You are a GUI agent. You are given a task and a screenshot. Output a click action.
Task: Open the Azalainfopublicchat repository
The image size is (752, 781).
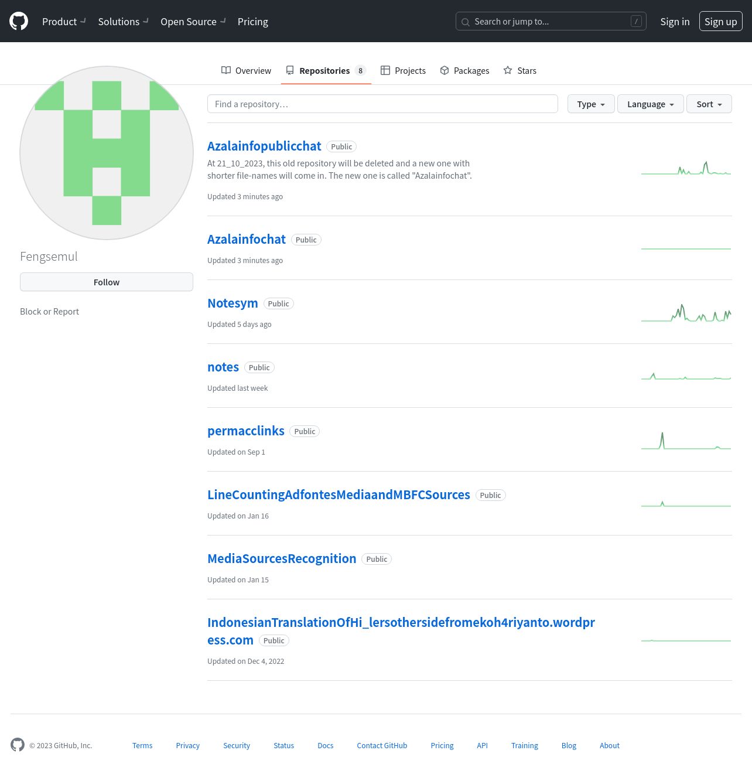click(x=264, y=146)
